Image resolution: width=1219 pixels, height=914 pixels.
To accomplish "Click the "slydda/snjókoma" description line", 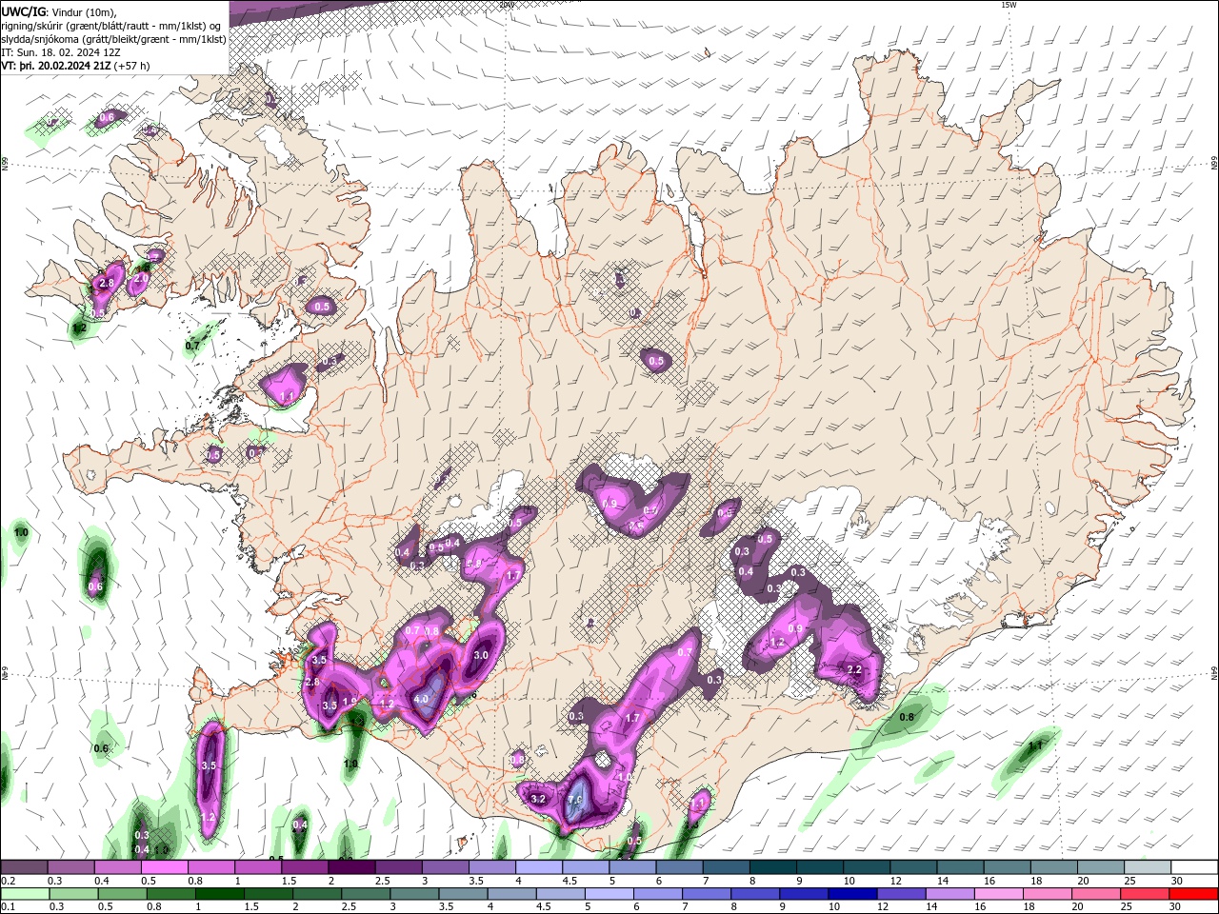I will tap(113, 39).
